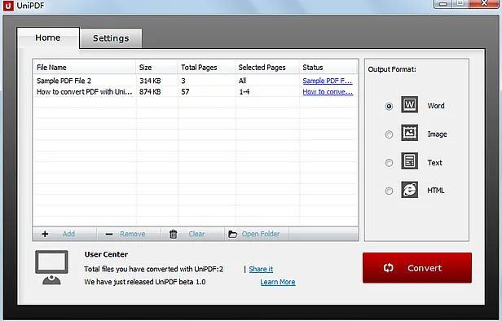
Task: Follow the Learn More link
Action: (278, 282)
